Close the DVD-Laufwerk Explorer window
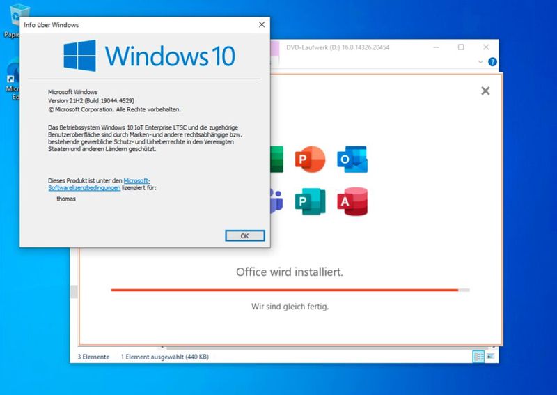This screenshot has width=557, height=395. [486, 47]
